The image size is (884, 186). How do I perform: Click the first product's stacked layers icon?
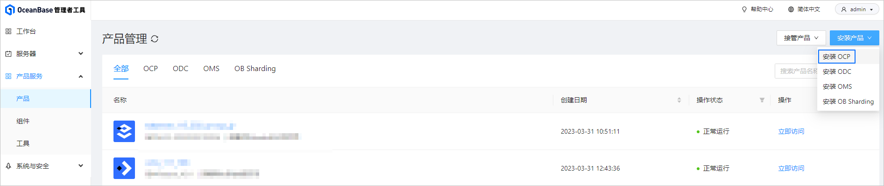124,131
